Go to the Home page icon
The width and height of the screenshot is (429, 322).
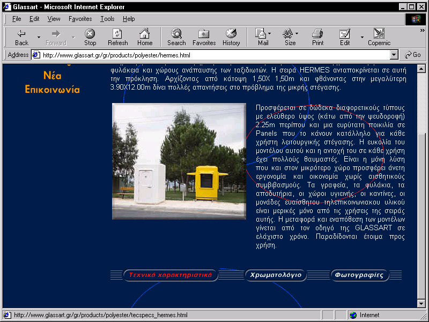145,37
